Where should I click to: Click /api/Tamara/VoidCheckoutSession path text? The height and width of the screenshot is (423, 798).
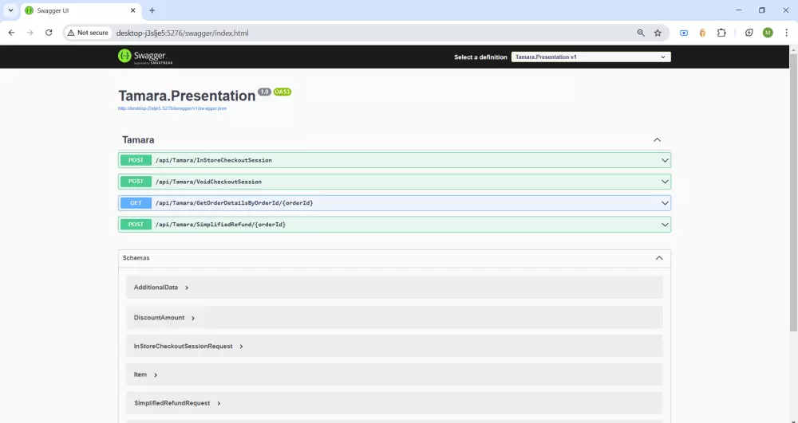(208, 182)
